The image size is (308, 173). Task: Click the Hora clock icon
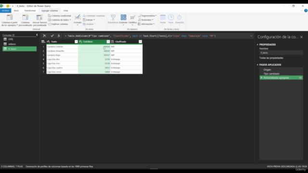[x=171, y=17]
